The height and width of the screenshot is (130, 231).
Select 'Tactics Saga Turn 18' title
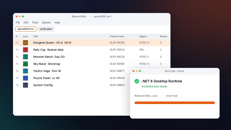pos(47,71)
